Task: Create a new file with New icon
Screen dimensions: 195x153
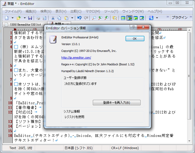Action: (7, 18)
